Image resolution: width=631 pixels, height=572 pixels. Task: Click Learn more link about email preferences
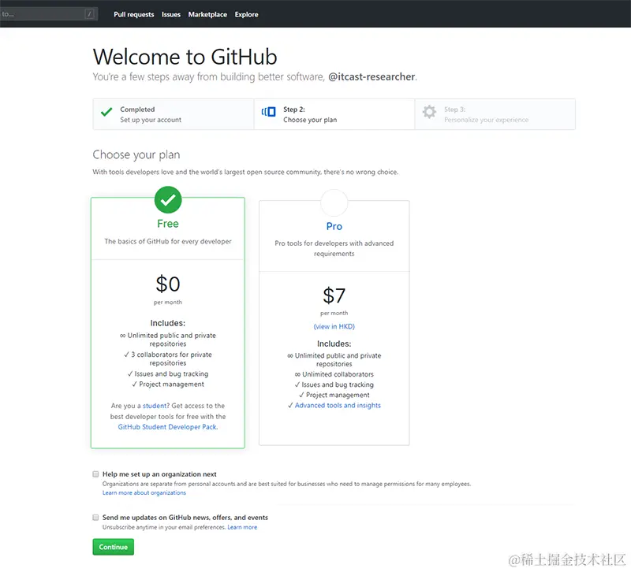[x=242, y=527]
